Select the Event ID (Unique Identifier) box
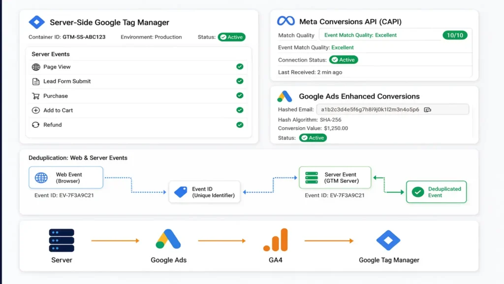The height and width of the screenshot is (284, 504). point(204,192)
